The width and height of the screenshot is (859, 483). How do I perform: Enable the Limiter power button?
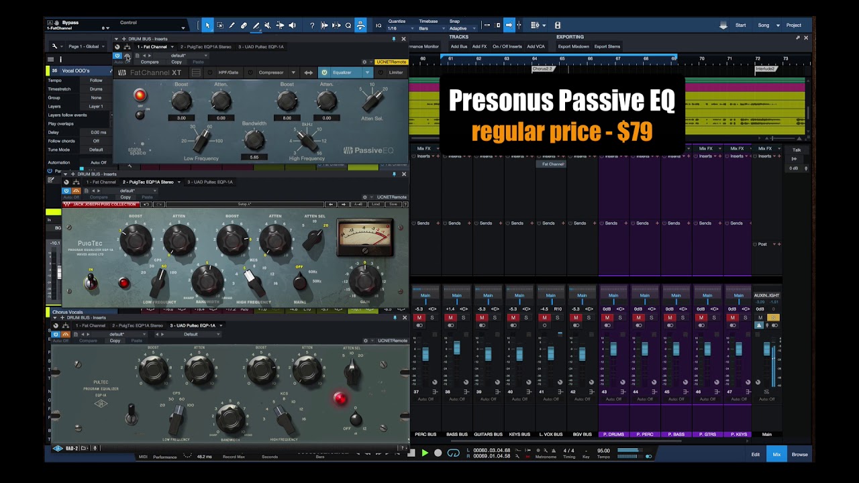pyautogui.click(x=381, y=72)
